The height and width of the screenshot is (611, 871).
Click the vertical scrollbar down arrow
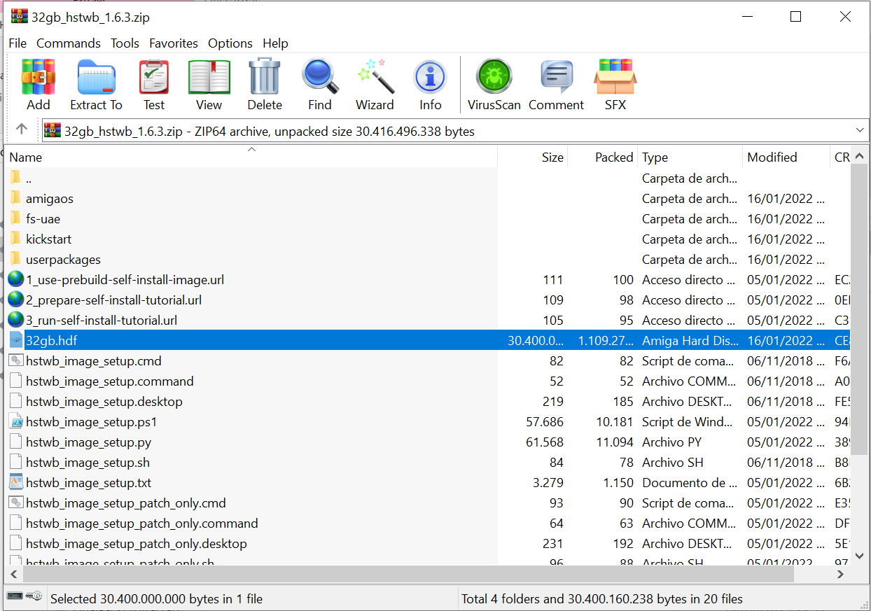(x=860, y=556)
